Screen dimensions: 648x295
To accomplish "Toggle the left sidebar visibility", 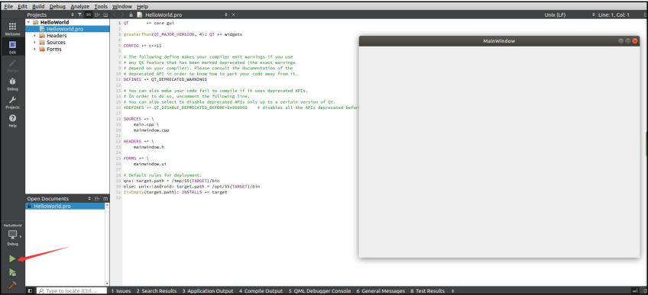I will pos(30,291).
